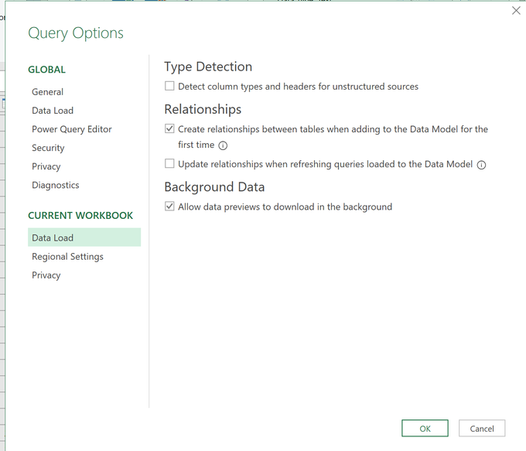Open General under Global settings
526x451 pixels.
47,92
